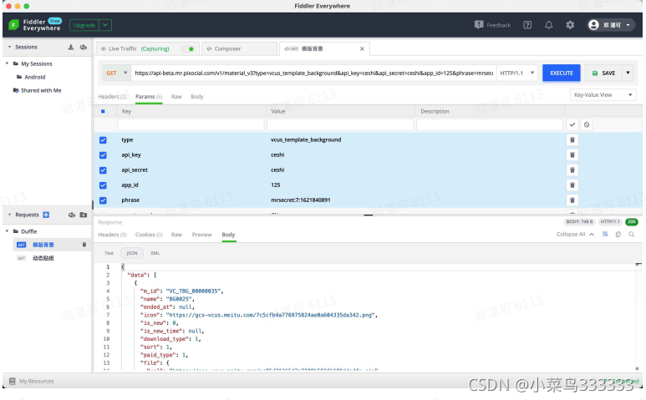Click the EXECUTE button

tap(561, 73)
